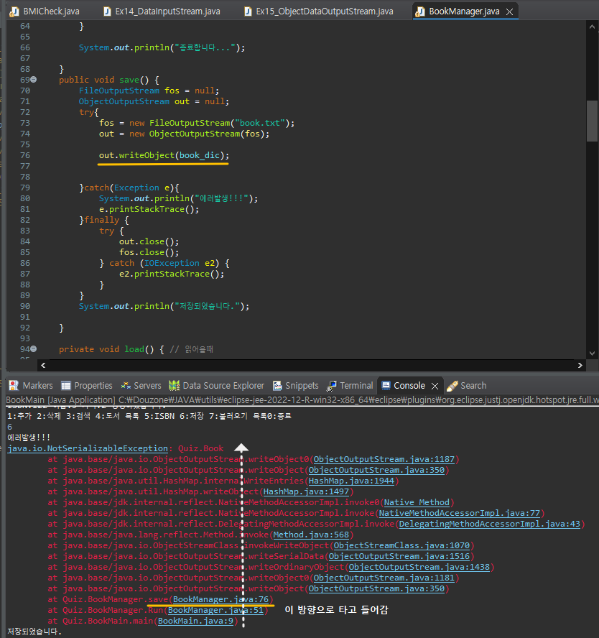This screenshot has height=638, width=599.
Task: Click the Ex15_ObjectDataOutputStream.java file icon
Action: 248,11
